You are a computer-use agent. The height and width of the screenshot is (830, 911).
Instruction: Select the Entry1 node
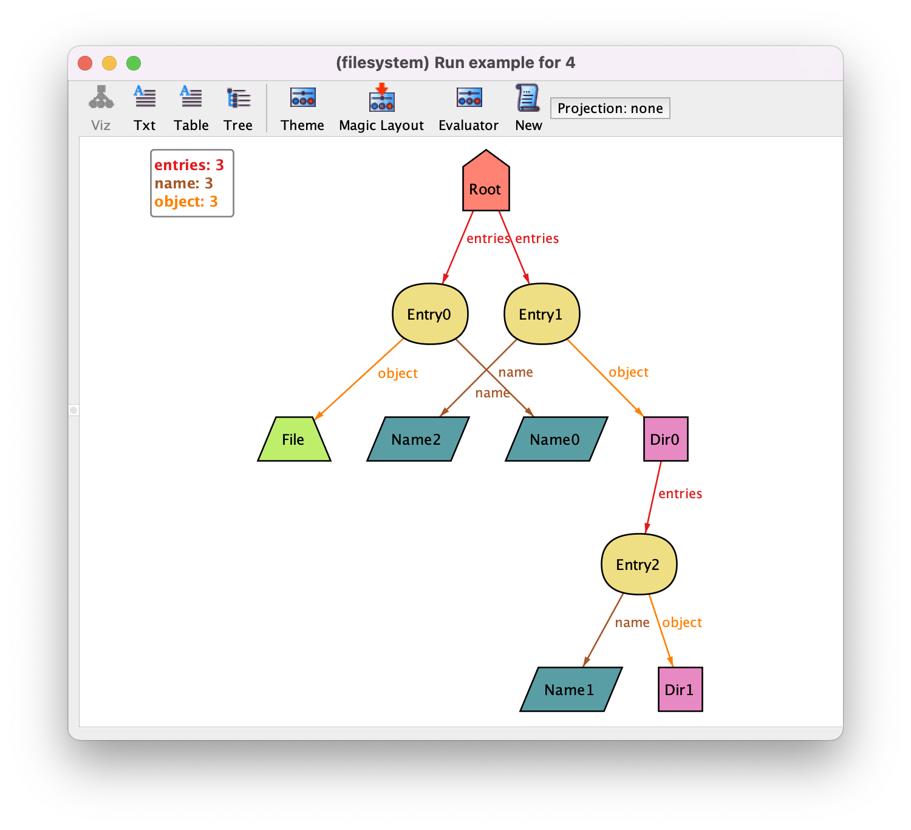[542, 314]
